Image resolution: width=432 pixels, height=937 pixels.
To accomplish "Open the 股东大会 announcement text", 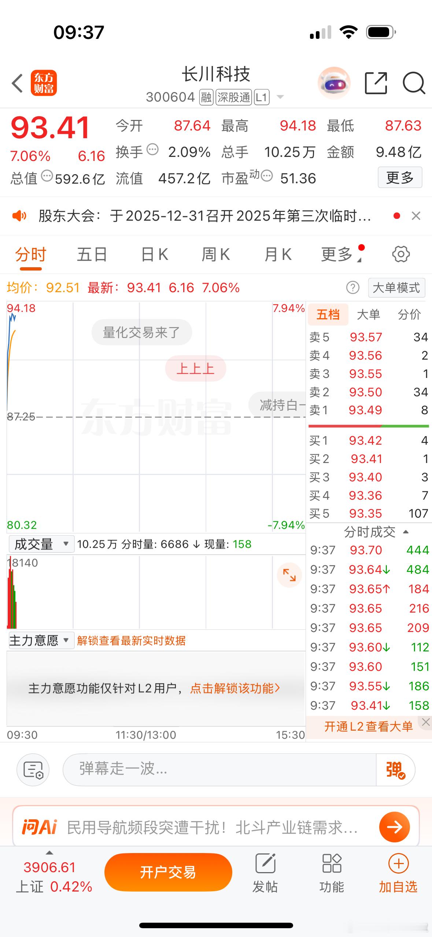I will (x=204, y=216).
